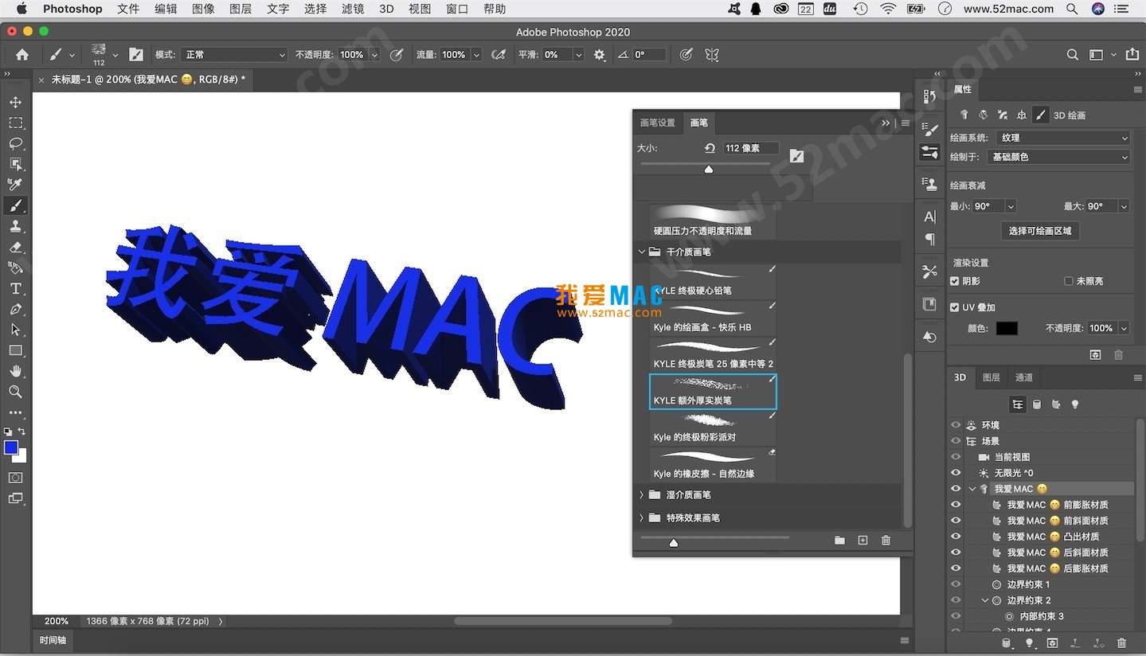This screenshot has height=656, width=1146.
Task: Switch to the 画笔设置 tab
Action: coord(658,123)
